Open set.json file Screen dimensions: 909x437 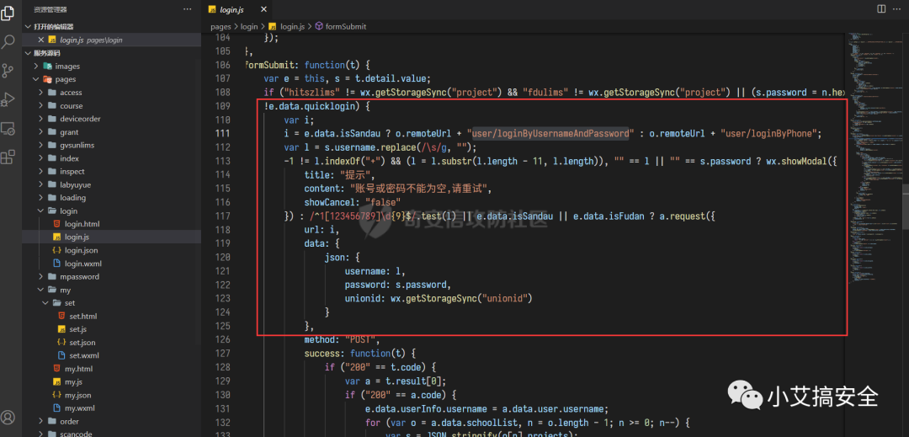(82, 343)
